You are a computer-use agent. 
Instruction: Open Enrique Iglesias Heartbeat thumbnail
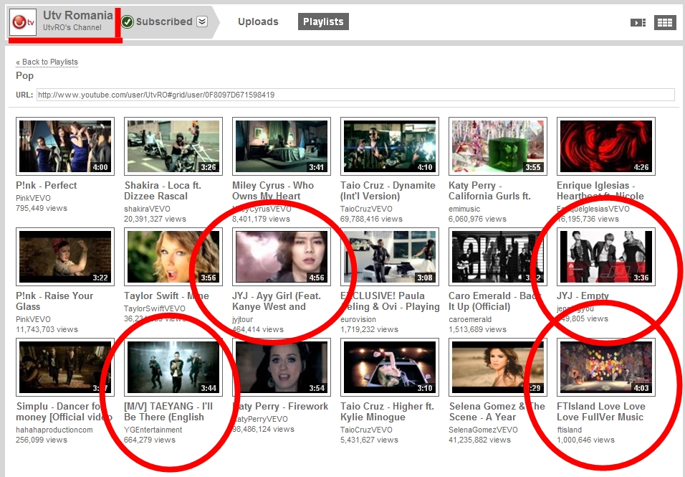point(606,146)
